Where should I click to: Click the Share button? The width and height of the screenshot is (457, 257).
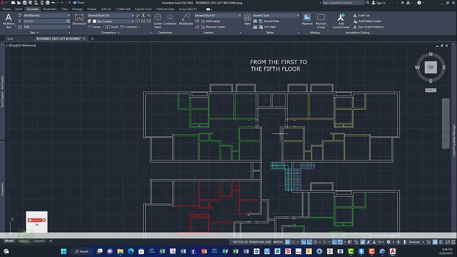pos(79,3)
